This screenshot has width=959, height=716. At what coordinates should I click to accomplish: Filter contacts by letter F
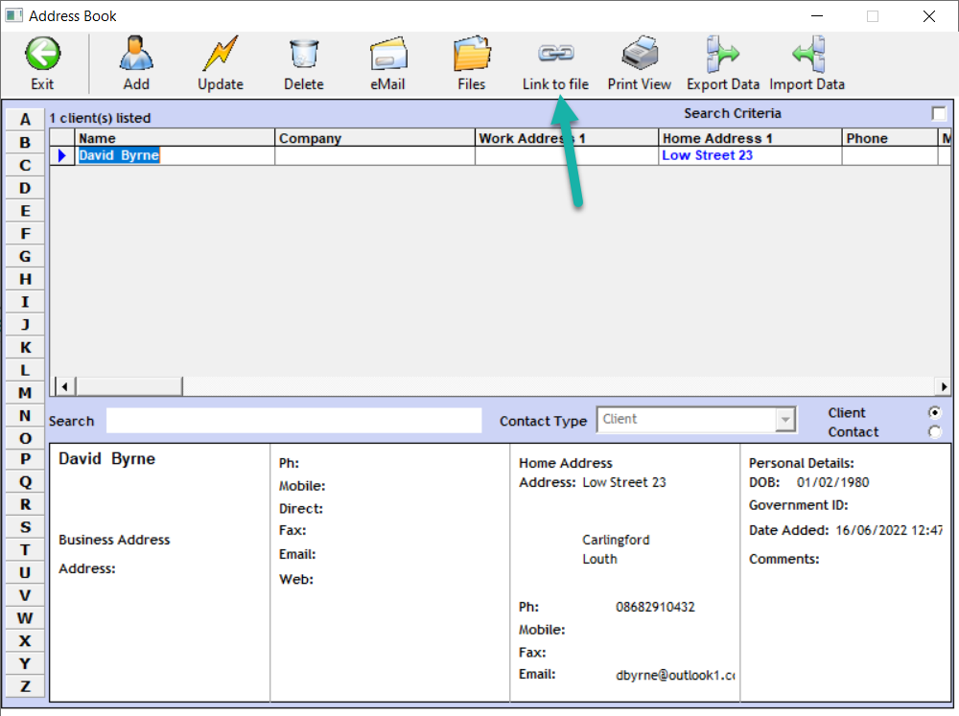[25, 234]
